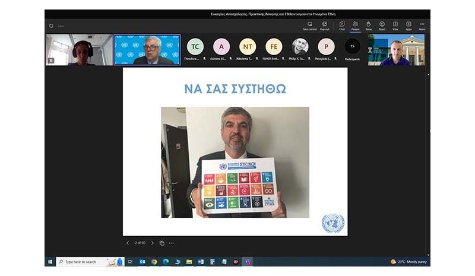Select participant avatar P
This screenshot has height=276, width=475.
326,47
